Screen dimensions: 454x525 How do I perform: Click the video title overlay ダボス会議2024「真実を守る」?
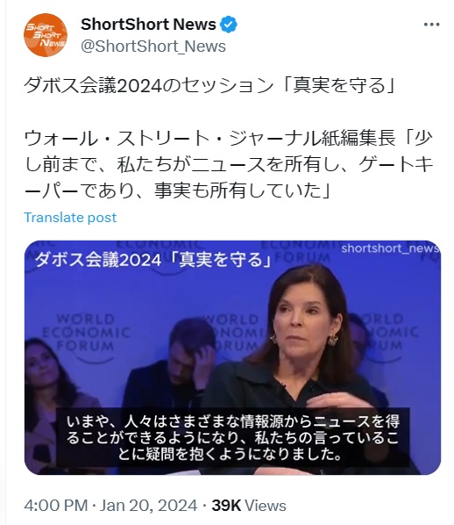point(153,260)
